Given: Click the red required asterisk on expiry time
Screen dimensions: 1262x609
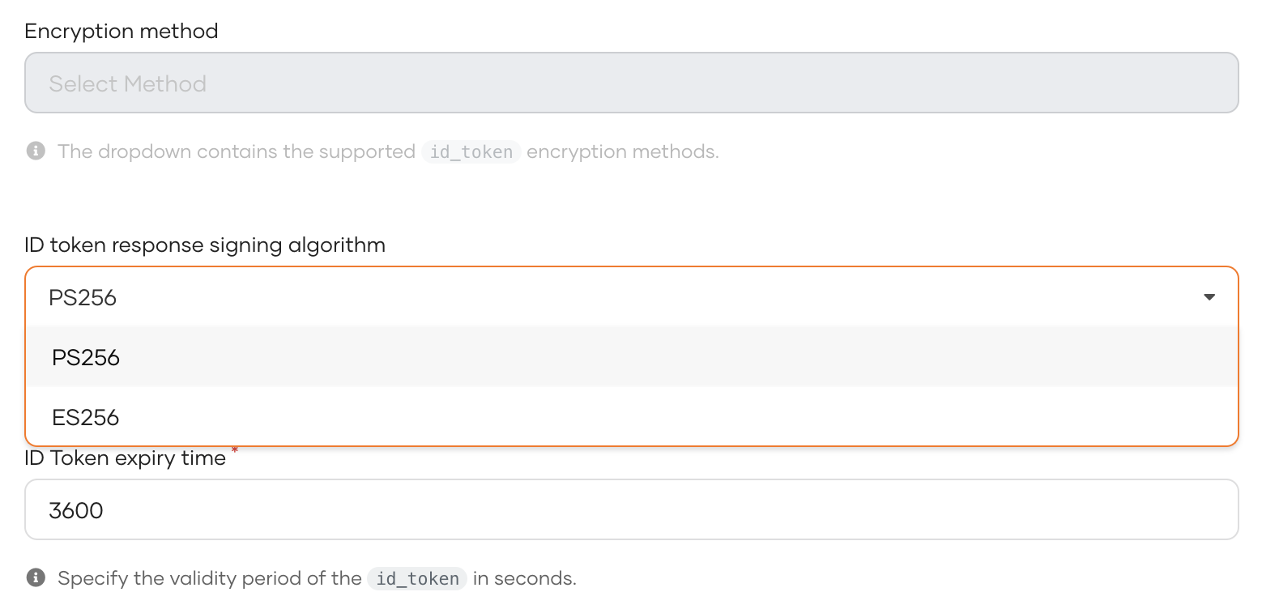Looking at the screenshot, I should click(x=235, y=450).
